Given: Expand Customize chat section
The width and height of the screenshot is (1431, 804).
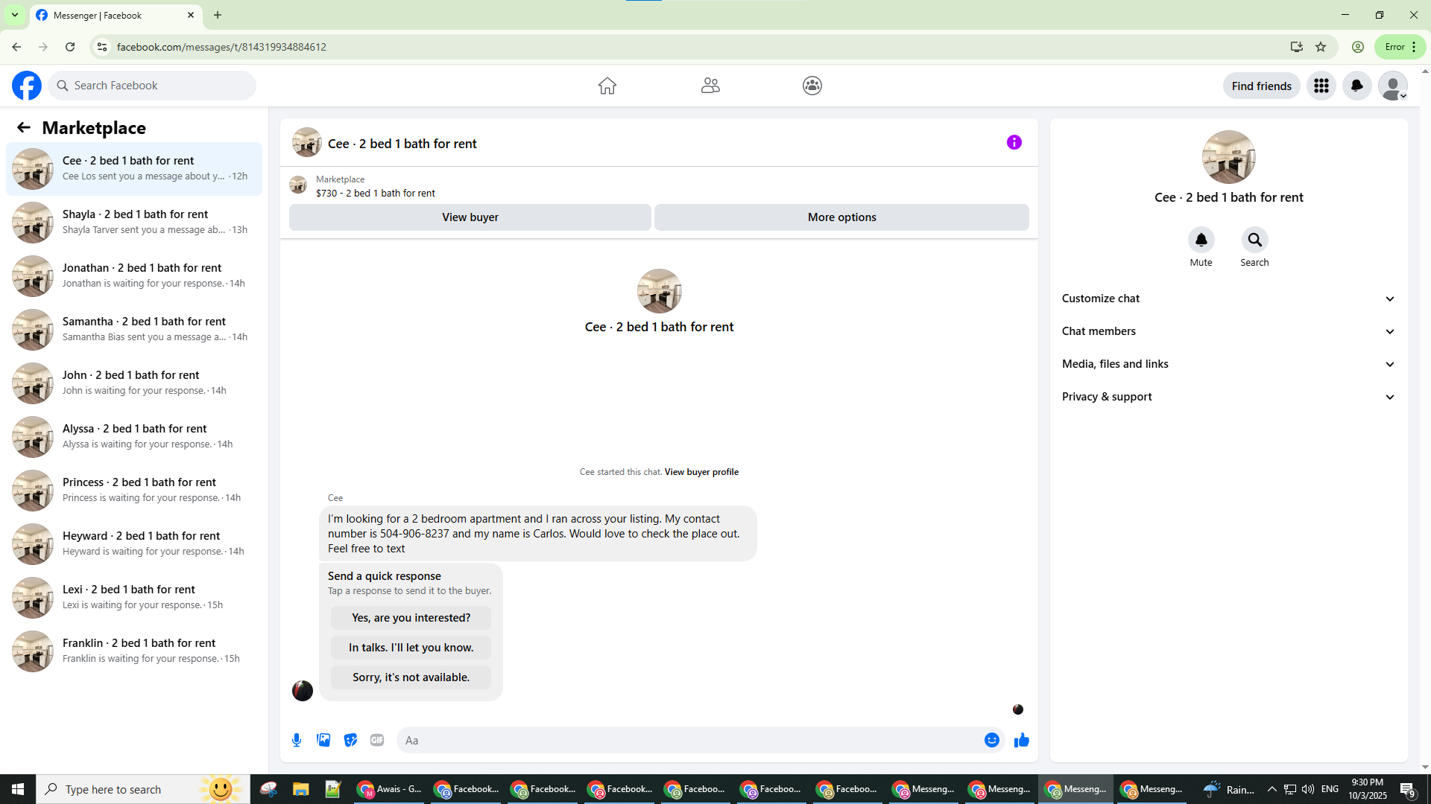Looking at the screenshot, I should [x=1228, y=299].
